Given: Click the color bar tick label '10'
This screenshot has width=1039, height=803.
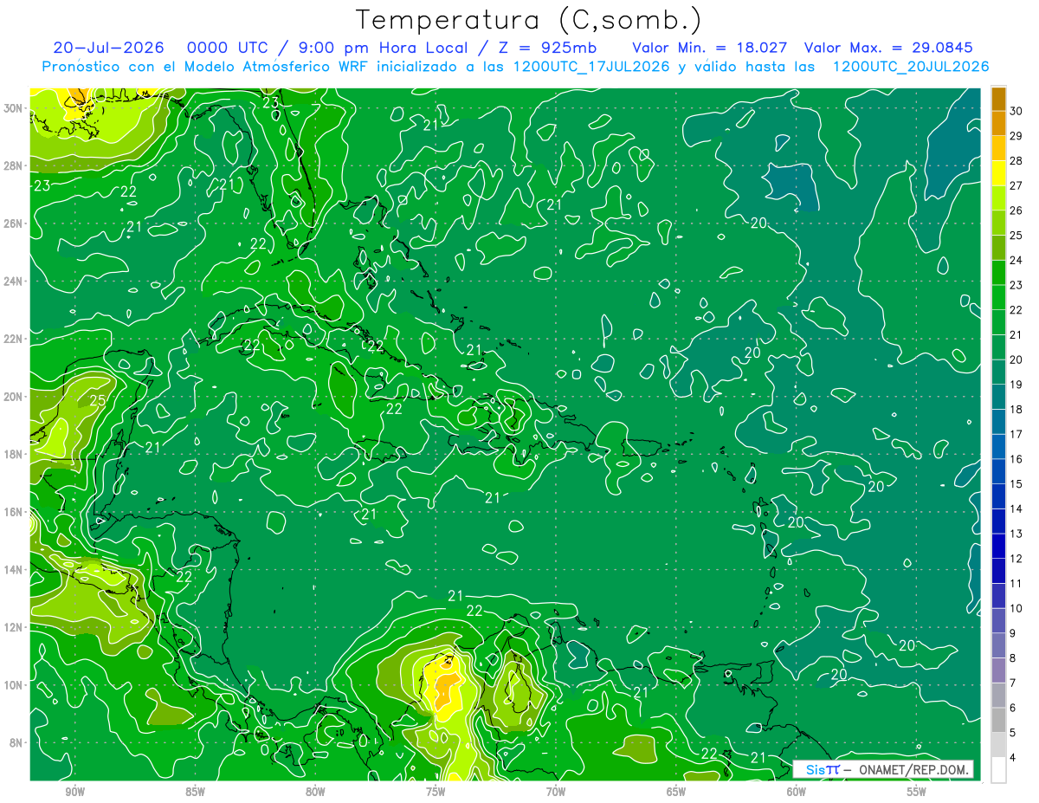Looking at the screenshot, I should click(1016, 609).
